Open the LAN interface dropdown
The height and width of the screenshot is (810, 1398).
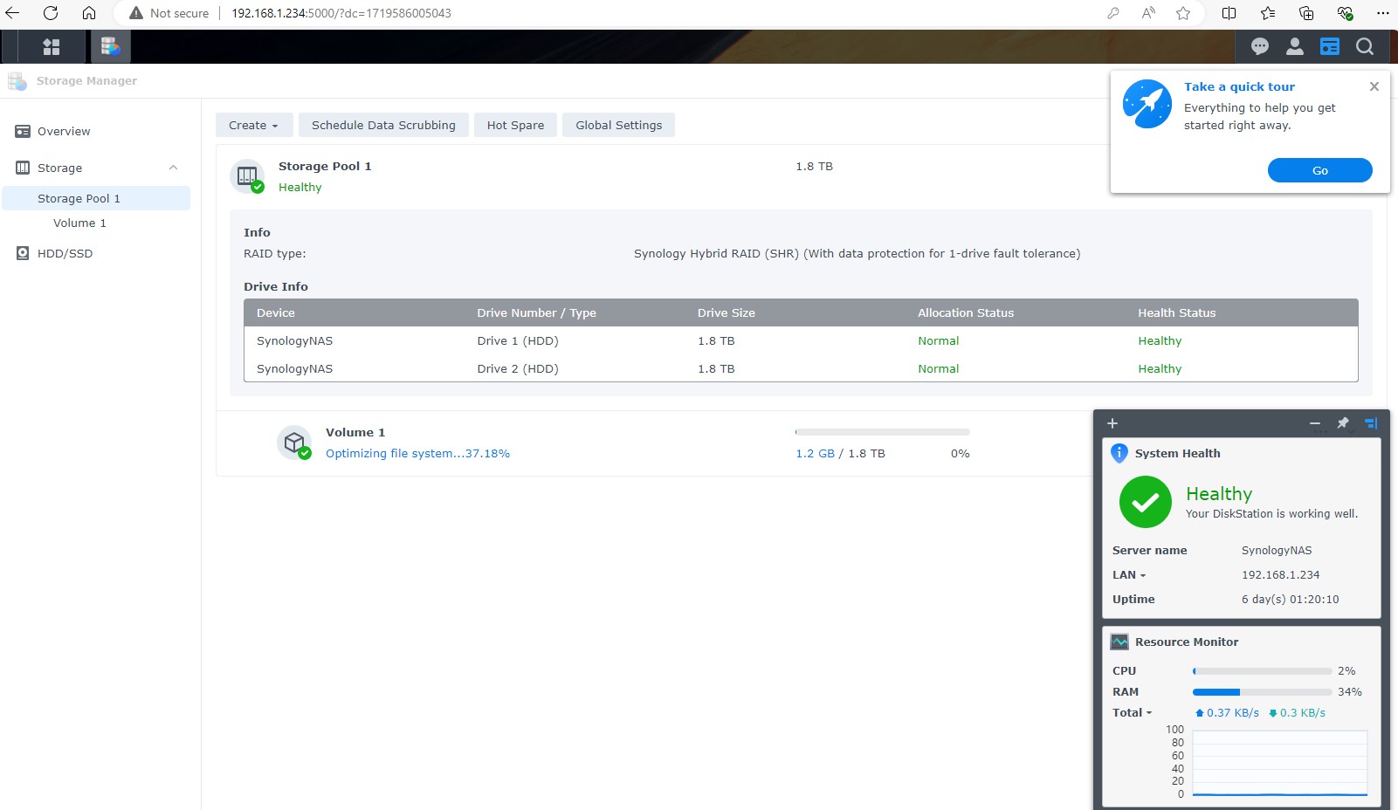click(x=1129, y=575)
